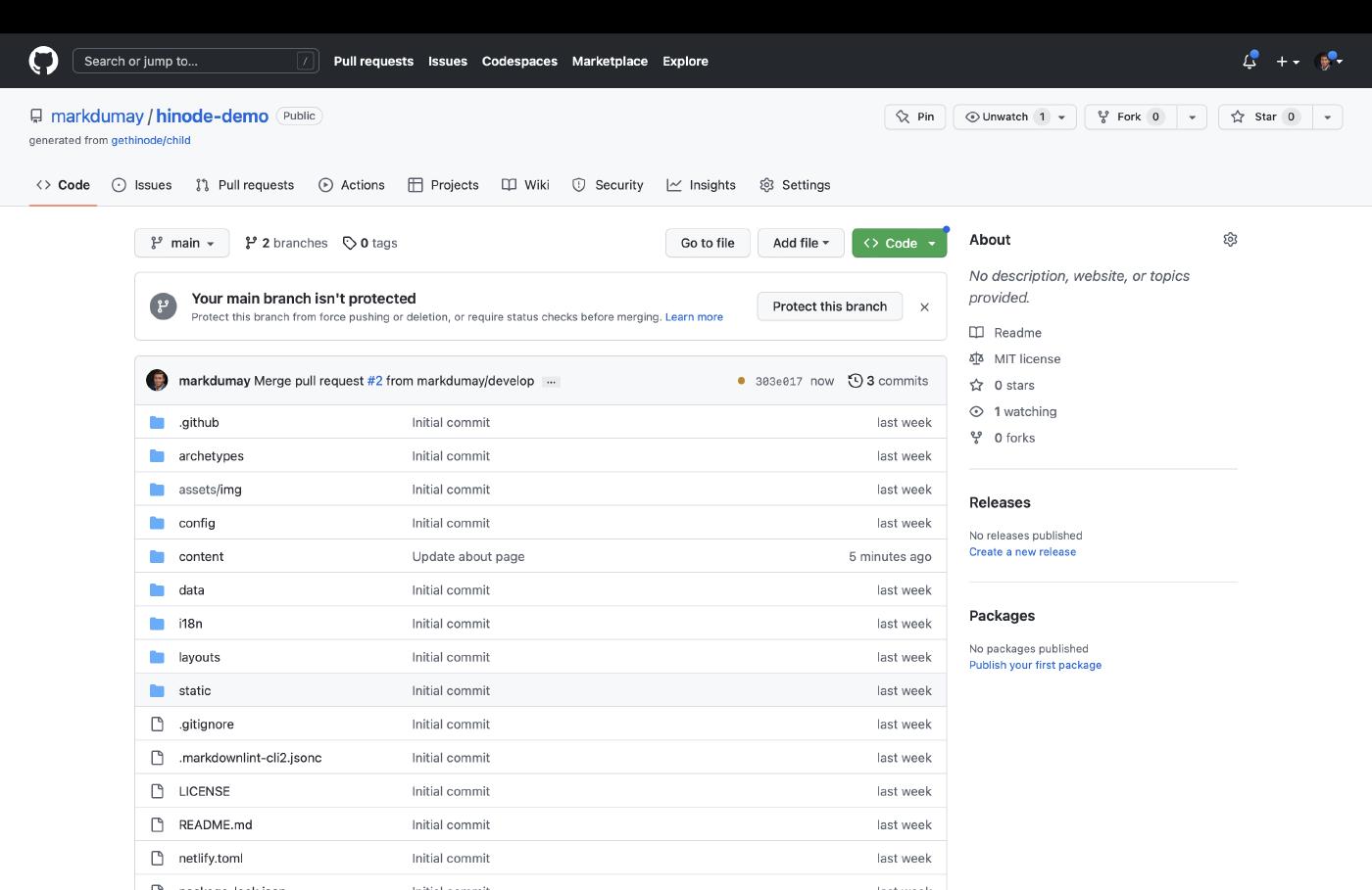Viewport: 1372px width, 890px height.
Task: Pin this repository
Action: pos(914,117)
